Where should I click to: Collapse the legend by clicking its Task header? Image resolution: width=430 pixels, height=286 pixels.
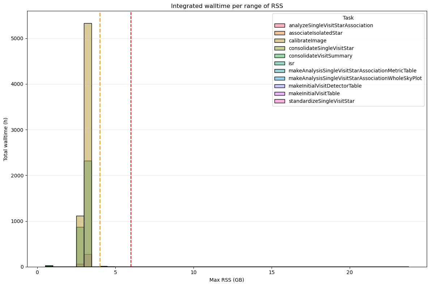[x=348, y=17]
